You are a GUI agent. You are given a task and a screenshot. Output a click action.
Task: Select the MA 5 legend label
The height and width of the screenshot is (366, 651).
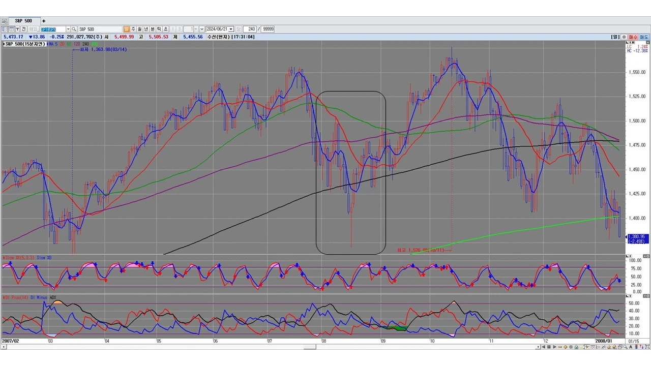point(53,44)
